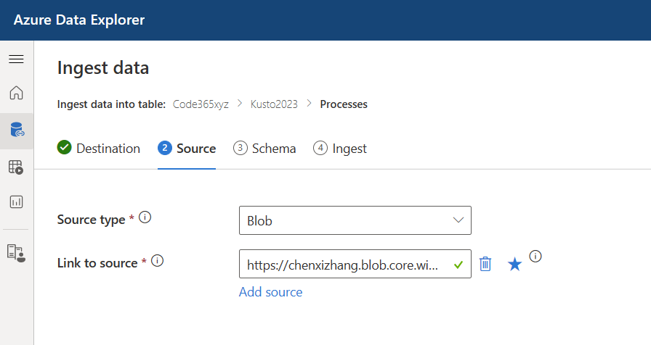Open the My cluster sidebar icon

16,253
